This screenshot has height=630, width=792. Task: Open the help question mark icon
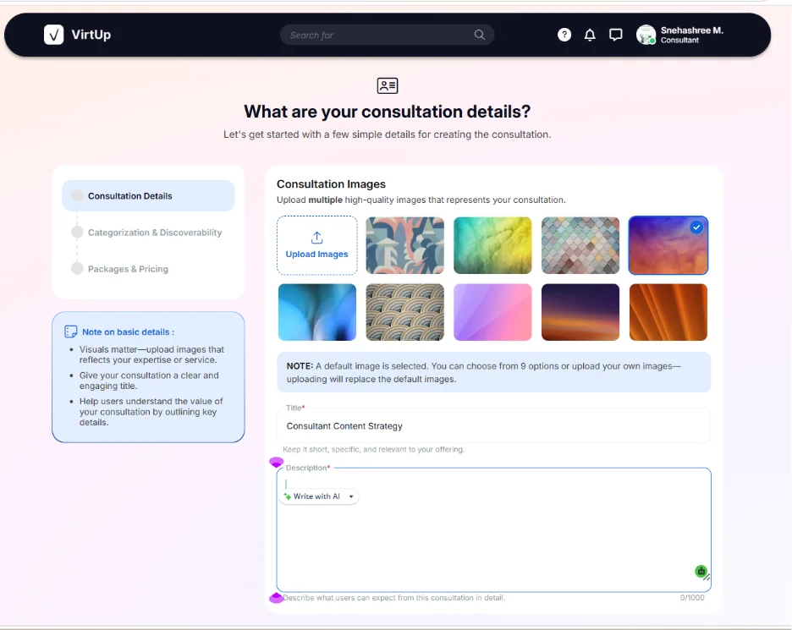[x=564, y=35]
